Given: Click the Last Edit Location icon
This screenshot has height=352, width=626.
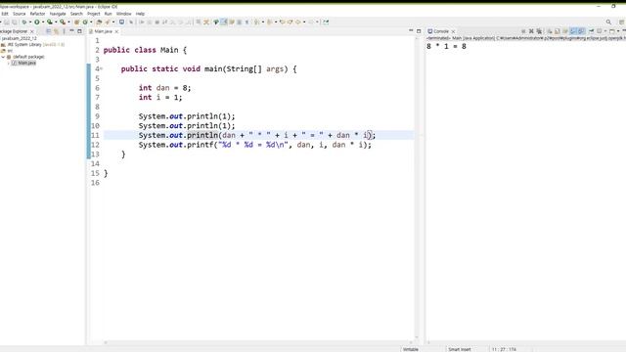Looking at the screenshot, I should click(283, 22).
